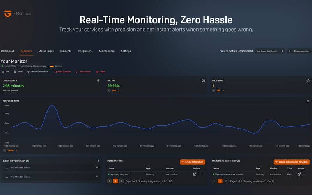Click My empty maintenance schedule row name
Screen dimensions: 312x195
(229, 174)
